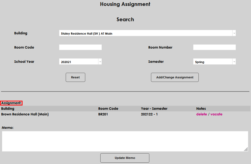Click the Memo textarea resize grip
This screenshot has width=251, height=164.
tap(246, 150)
